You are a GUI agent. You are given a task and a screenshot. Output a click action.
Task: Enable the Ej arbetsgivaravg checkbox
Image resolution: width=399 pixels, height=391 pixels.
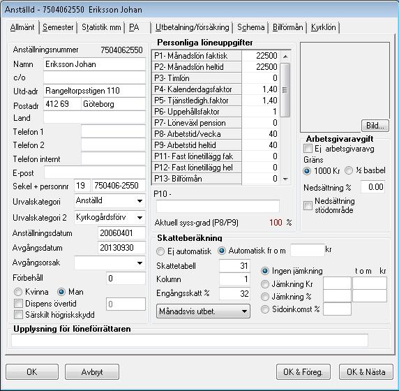tap(308, 149)
